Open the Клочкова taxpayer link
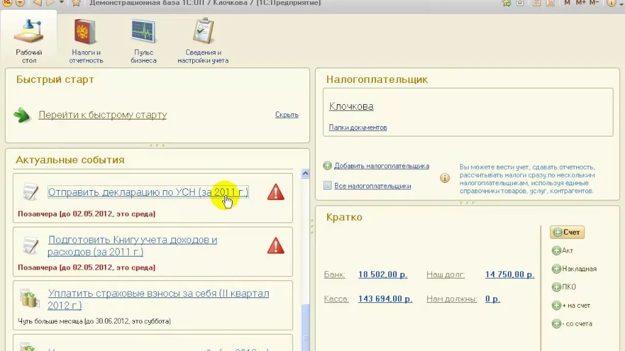Image resolution: width=625 pixels, height=351 pixels. pos(351,106)
